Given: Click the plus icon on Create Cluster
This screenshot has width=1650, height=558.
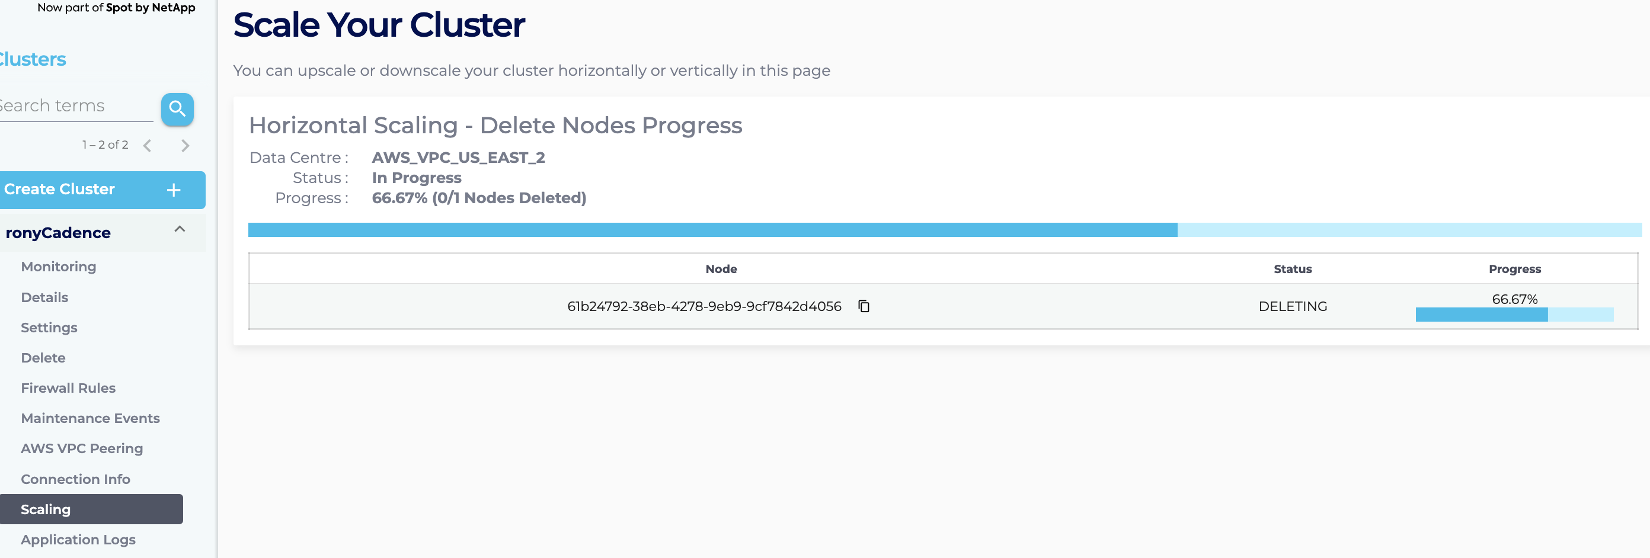Looking at the screenshot, I should (x=174, y=190).
